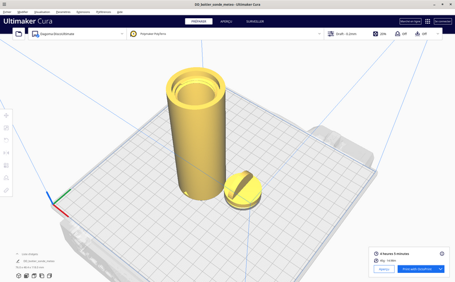Show print info details icon
The image size is (455, 282).
[442, 254]
